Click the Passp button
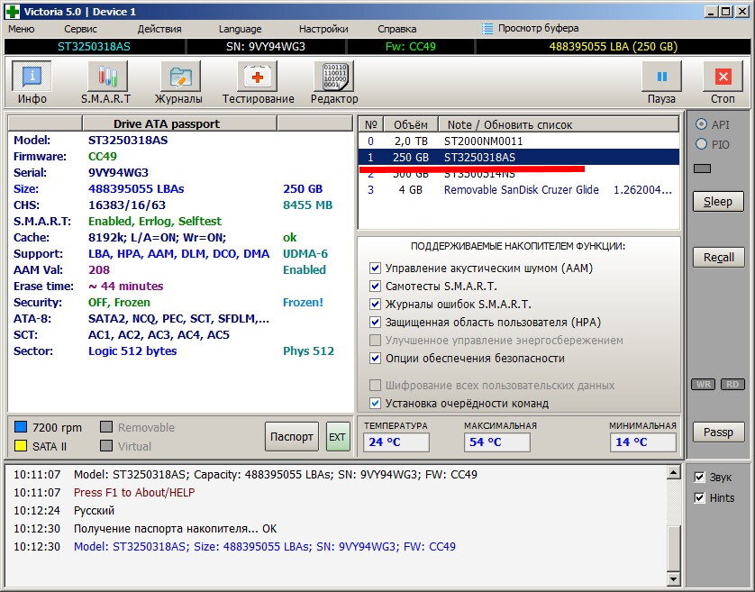Viewport: 755px width, 592px height. click(718, 432)
